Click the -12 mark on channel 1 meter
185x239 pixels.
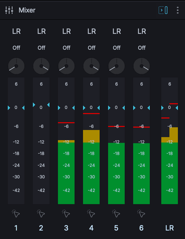[x=16, y=142]
